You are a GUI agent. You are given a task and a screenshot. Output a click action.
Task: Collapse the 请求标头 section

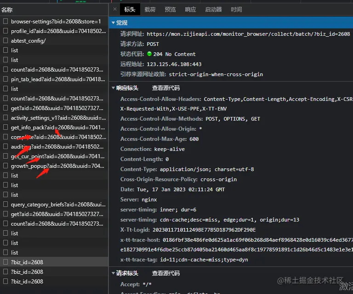tap(113, 273)
